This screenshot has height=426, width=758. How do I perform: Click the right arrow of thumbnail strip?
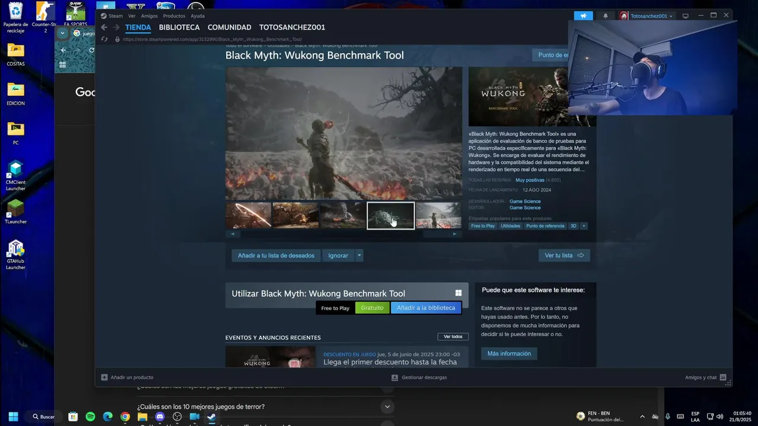pos(455,234)
